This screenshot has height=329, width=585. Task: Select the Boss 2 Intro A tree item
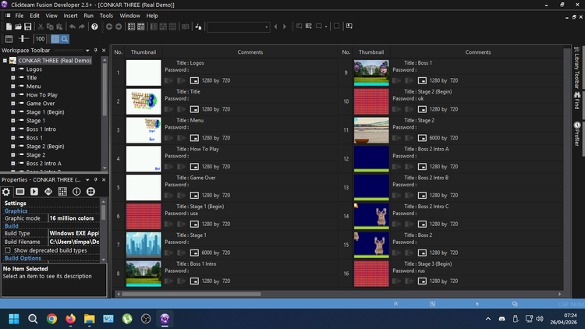(44, 164)
